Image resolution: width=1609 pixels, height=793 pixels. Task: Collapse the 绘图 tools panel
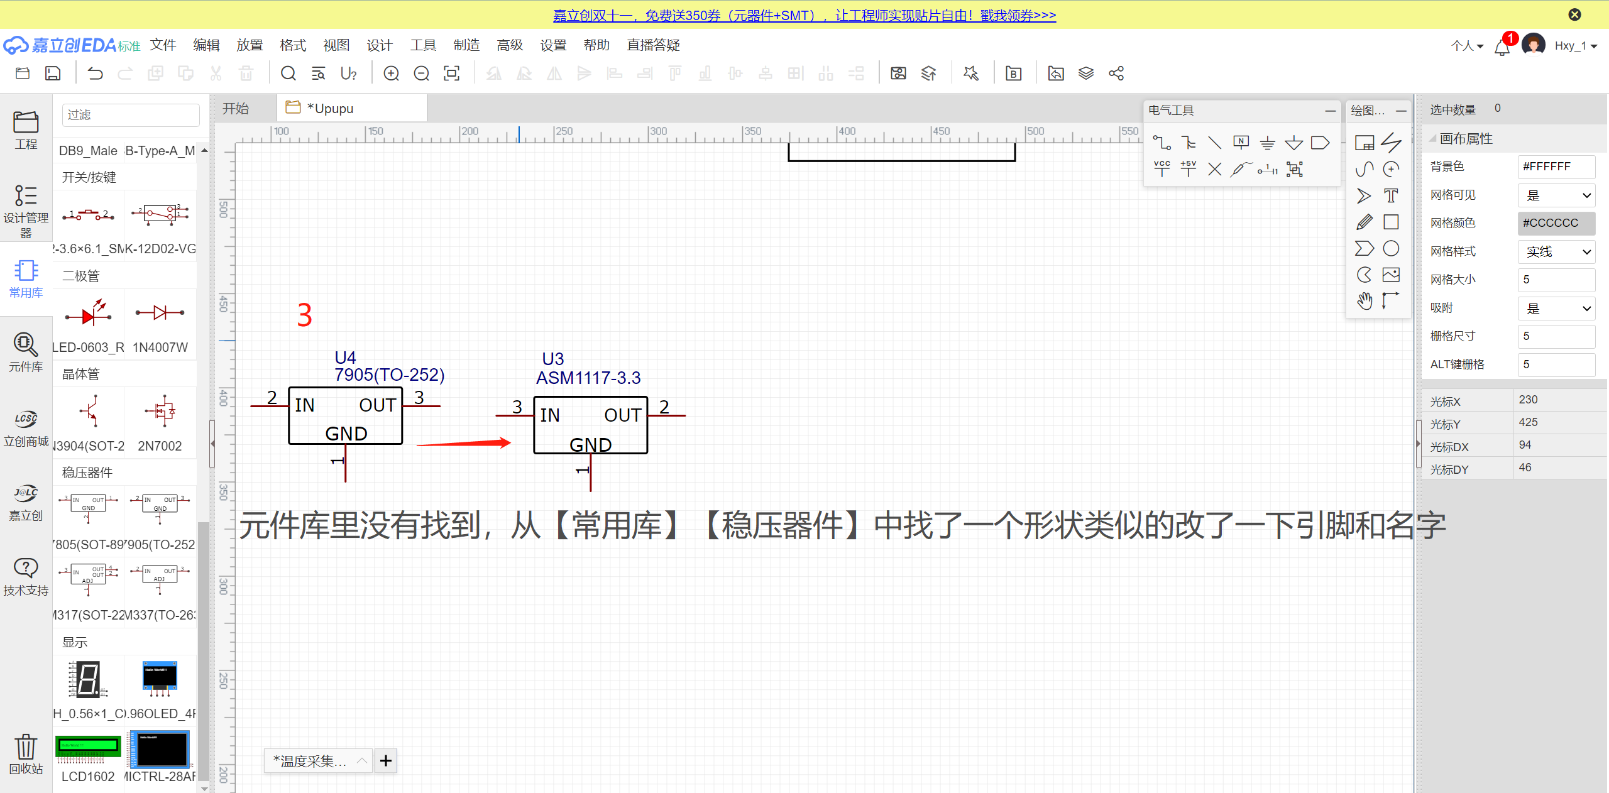pos(1401,111)
